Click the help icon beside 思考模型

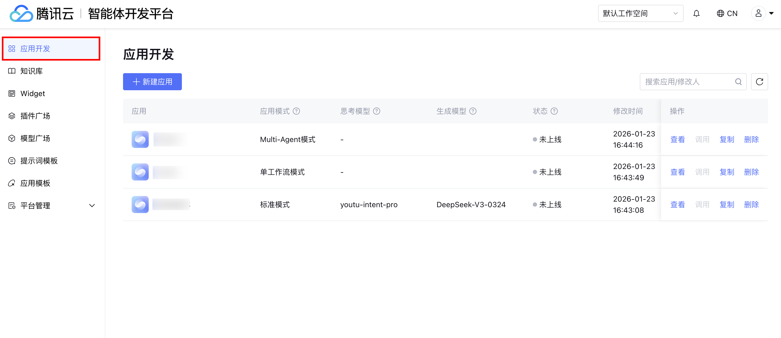click(x=376, y=111)
